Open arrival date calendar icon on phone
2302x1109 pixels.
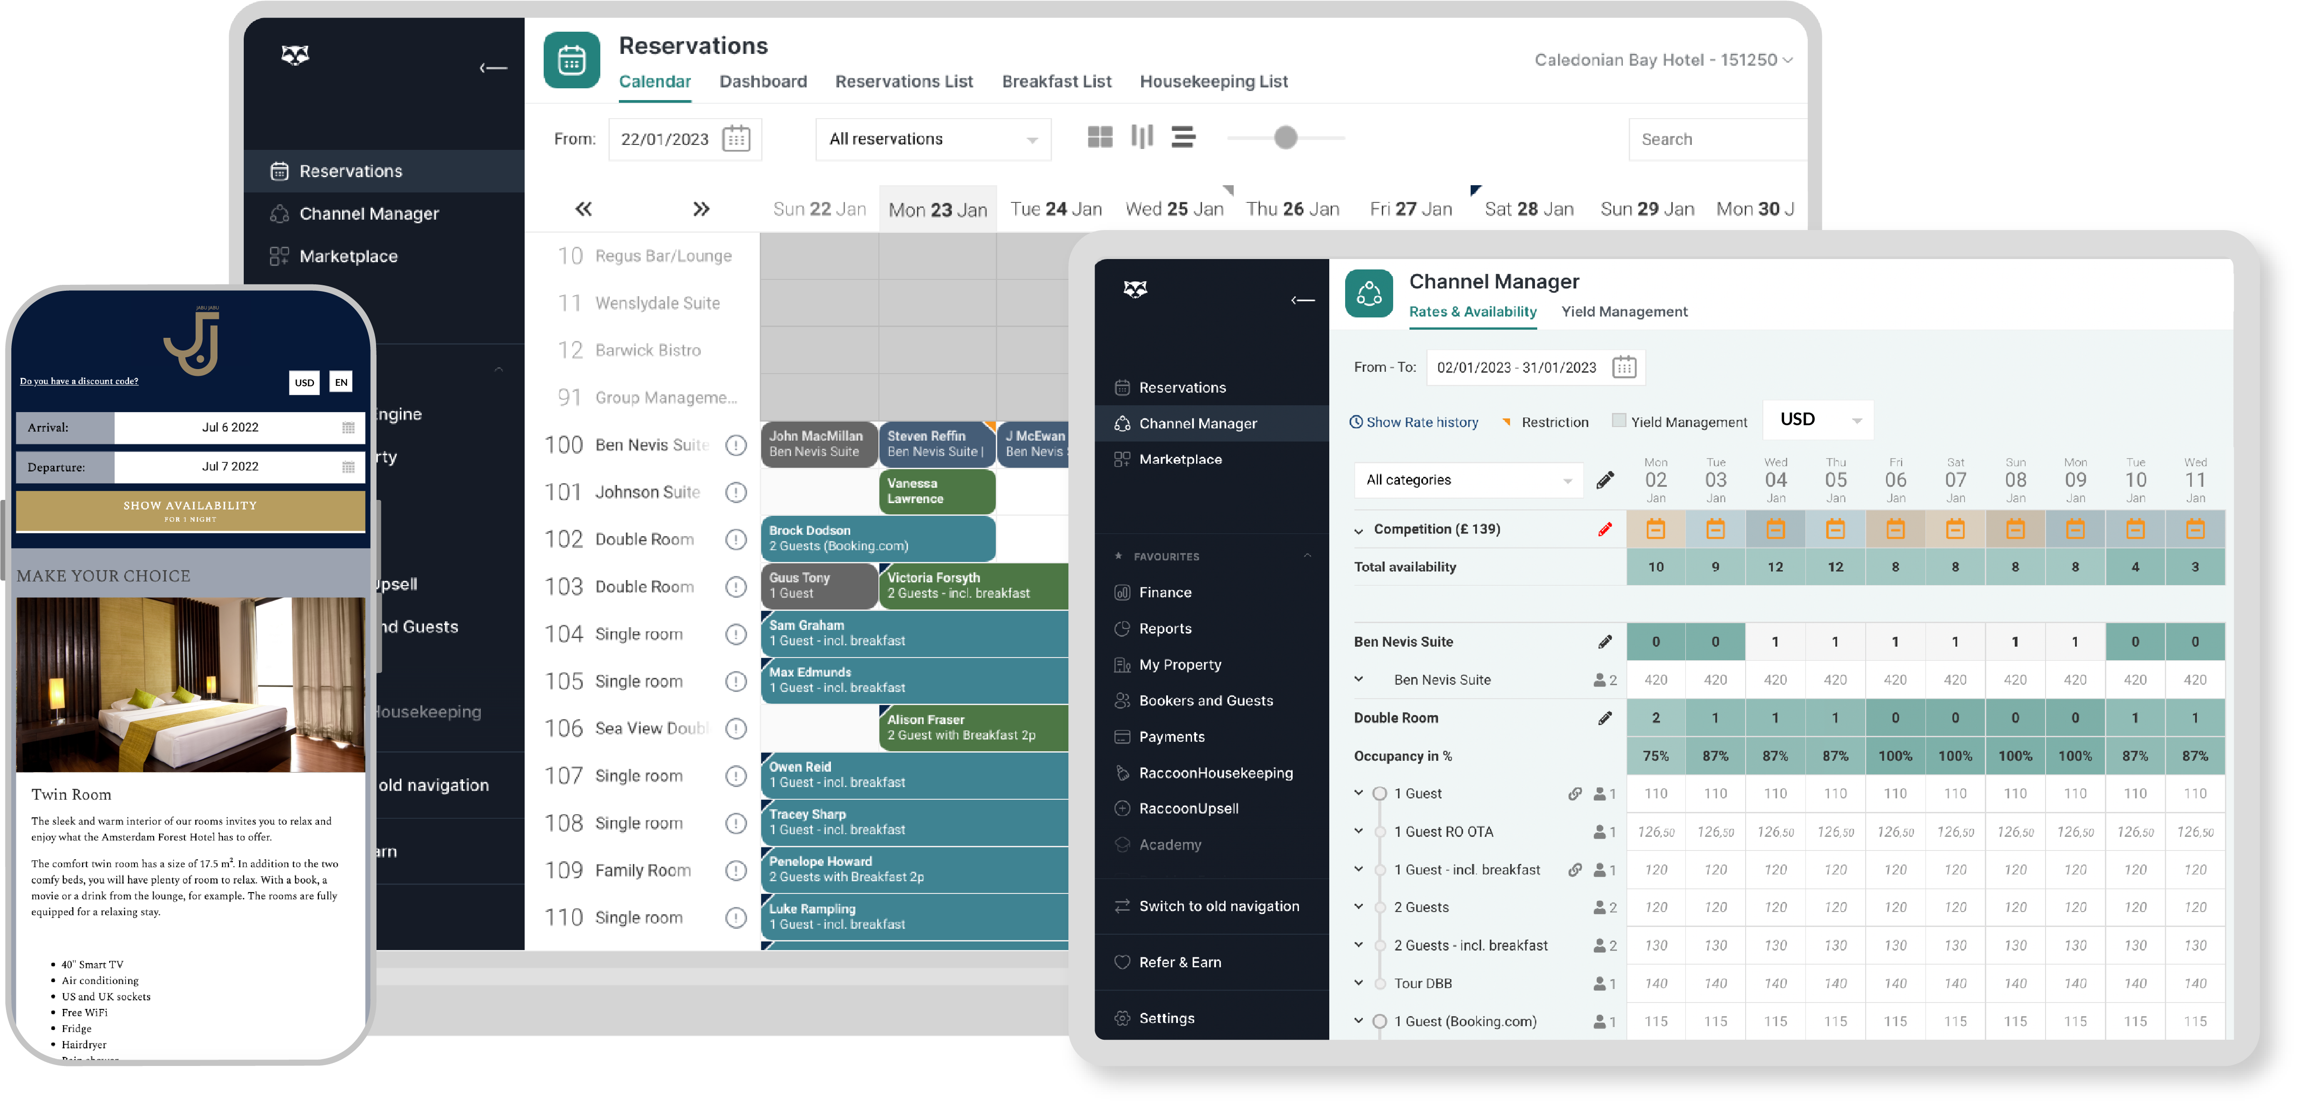tap(348, 428)
